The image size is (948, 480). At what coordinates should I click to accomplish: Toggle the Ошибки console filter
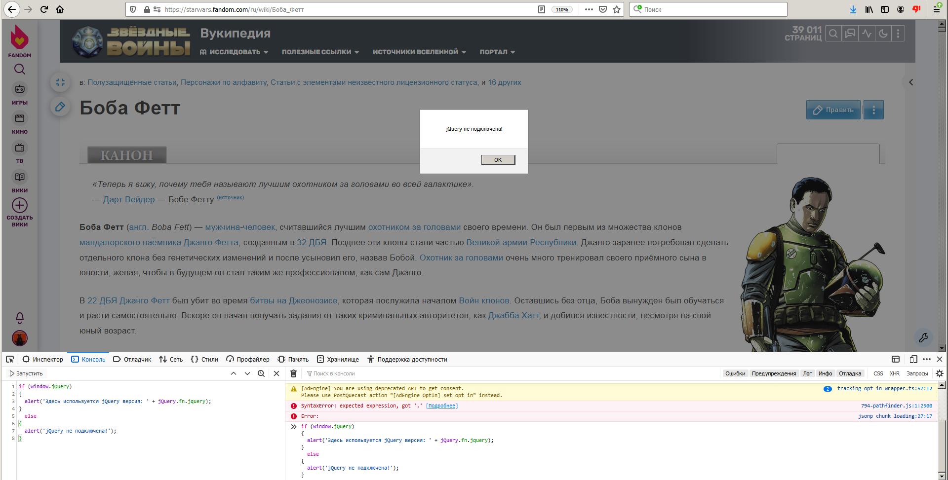(735, 373)
